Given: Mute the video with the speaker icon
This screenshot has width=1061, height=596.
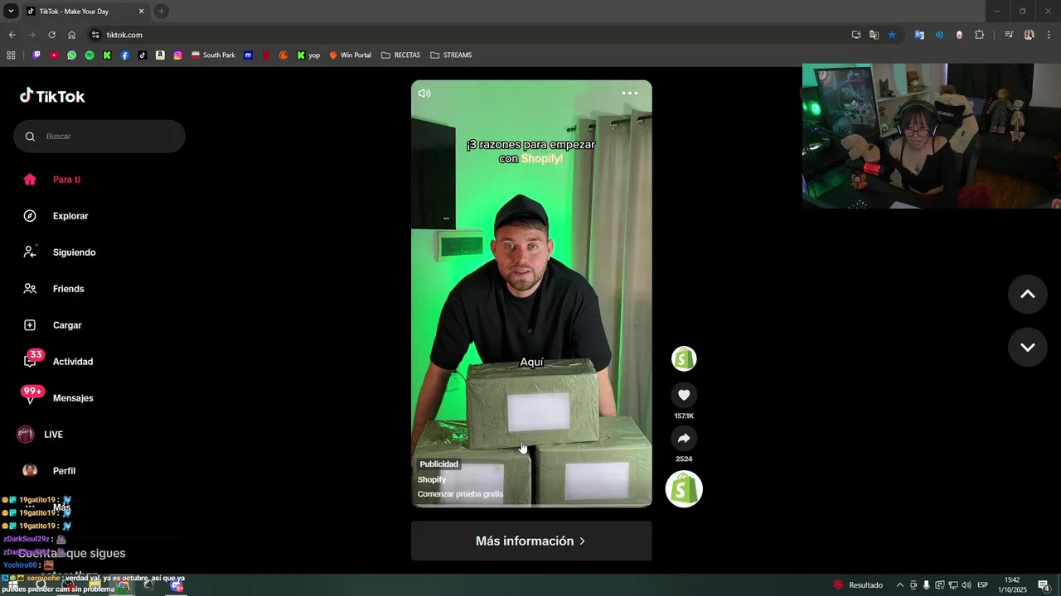Looking at the screenshot, I should coord(424,94).
